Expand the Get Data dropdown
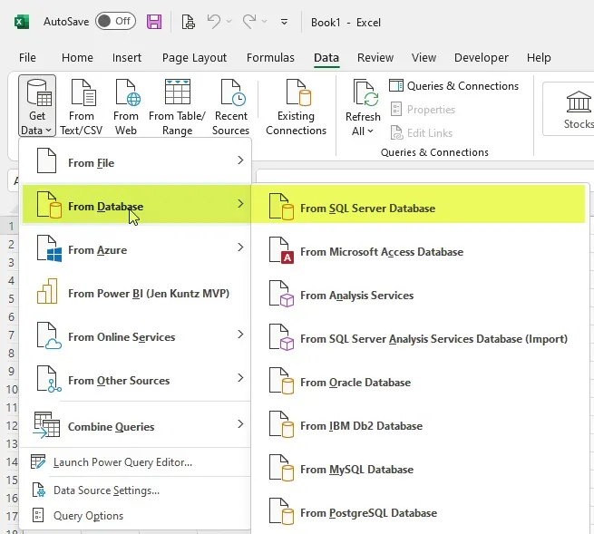The image size is (594, 534). [36, 131]
